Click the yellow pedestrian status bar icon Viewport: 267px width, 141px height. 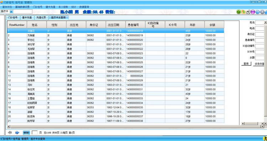click(x=265, y=139)
